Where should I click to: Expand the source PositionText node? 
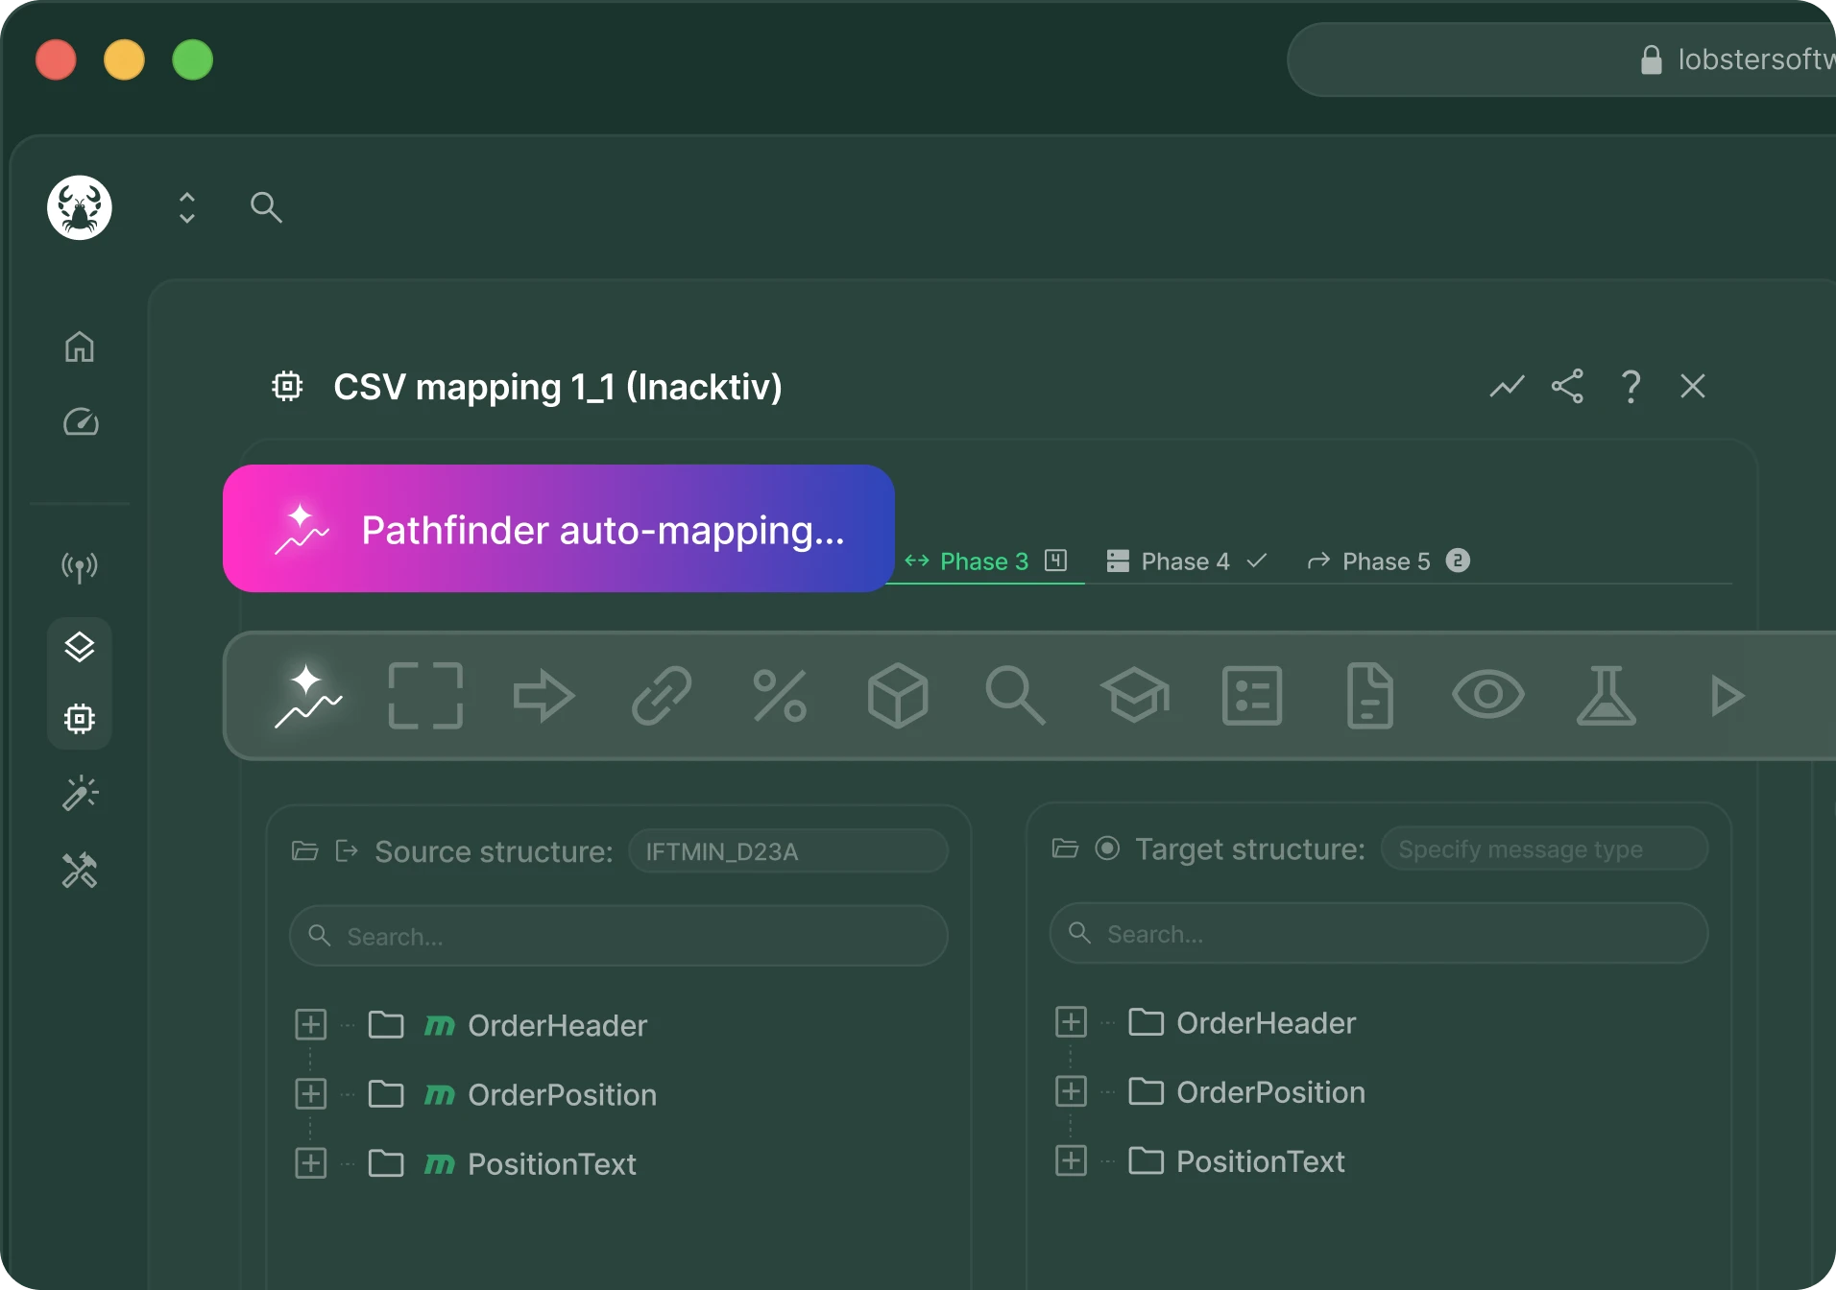click(310, 1163)
